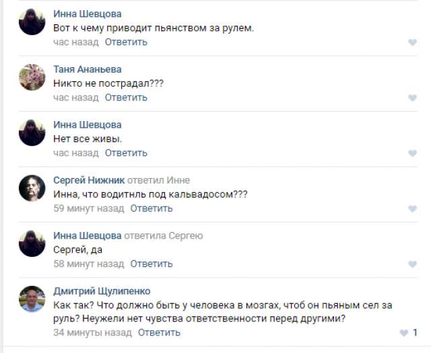The height and width of the screenshot is (353, 431).
Task: Like Инна Шевцова's comment about drunk driving
Action: 412,42
